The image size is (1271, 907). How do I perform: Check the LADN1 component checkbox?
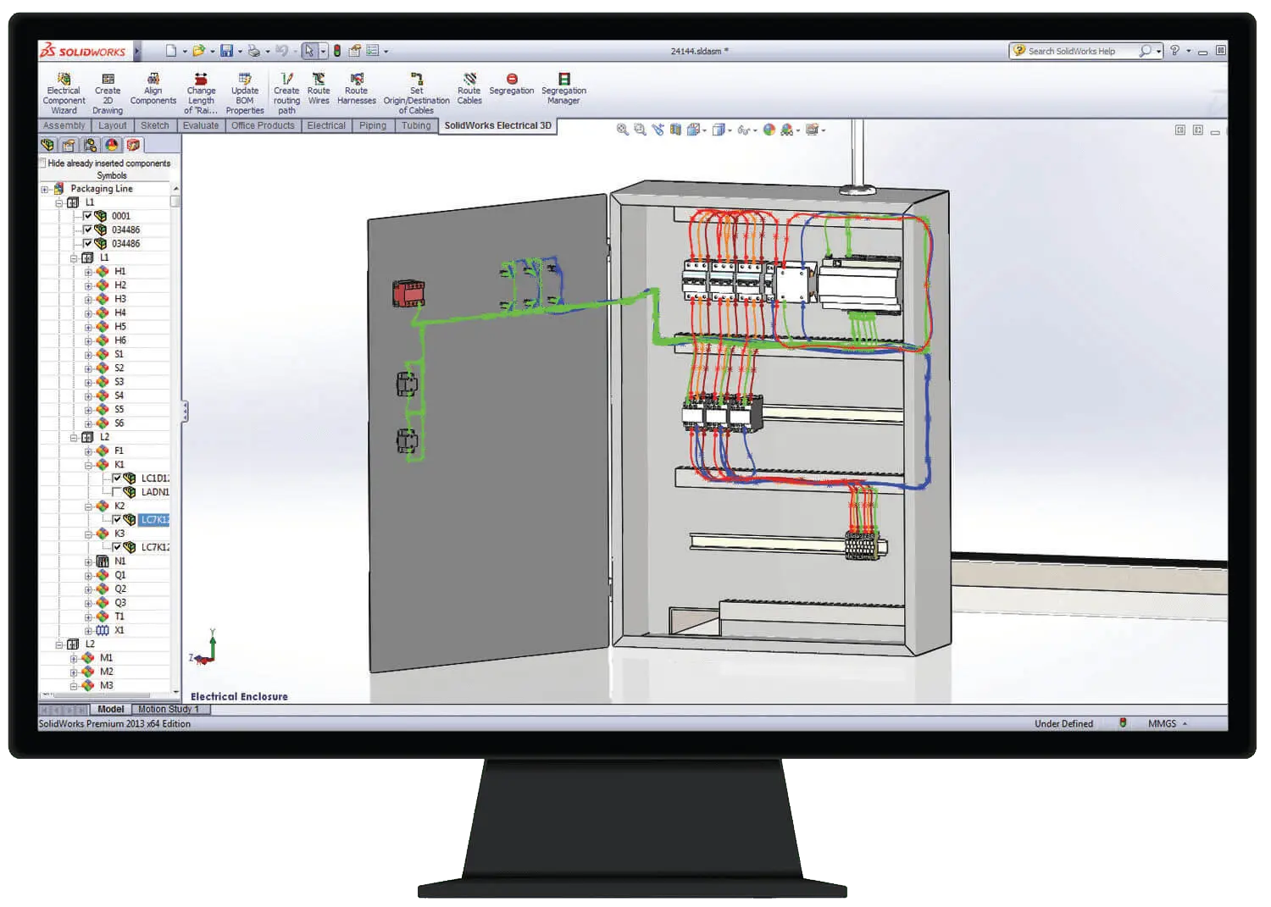coord(117,491)
